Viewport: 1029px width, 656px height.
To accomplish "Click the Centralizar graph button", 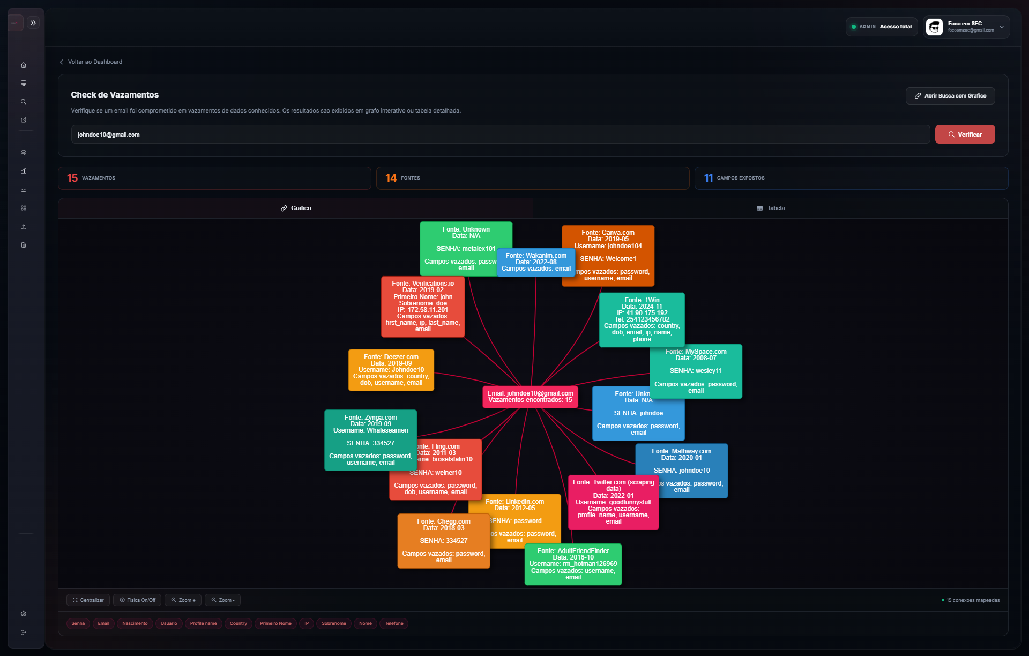I will pos(88,600).
